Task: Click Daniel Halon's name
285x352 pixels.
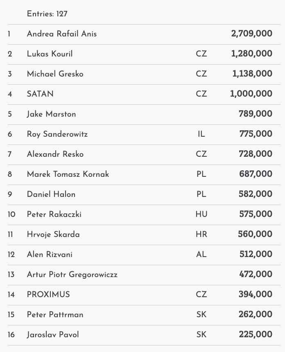Action: (51, 194)
